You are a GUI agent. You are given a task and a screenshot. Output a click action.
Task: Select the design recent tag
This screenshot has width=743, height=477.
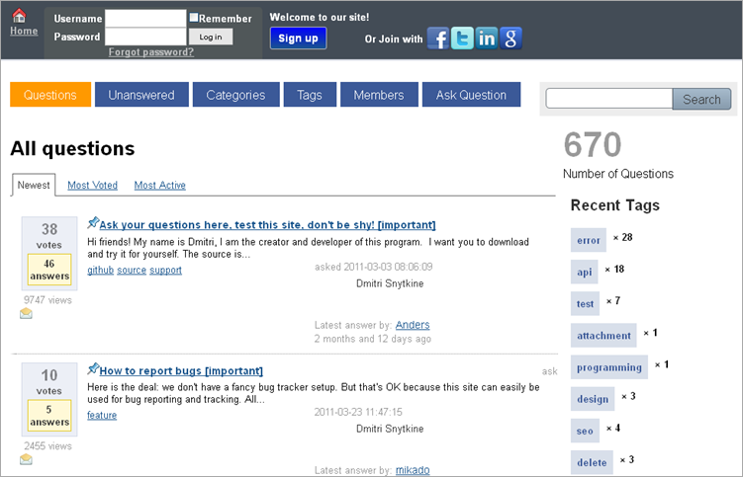[x=593, y=399]
